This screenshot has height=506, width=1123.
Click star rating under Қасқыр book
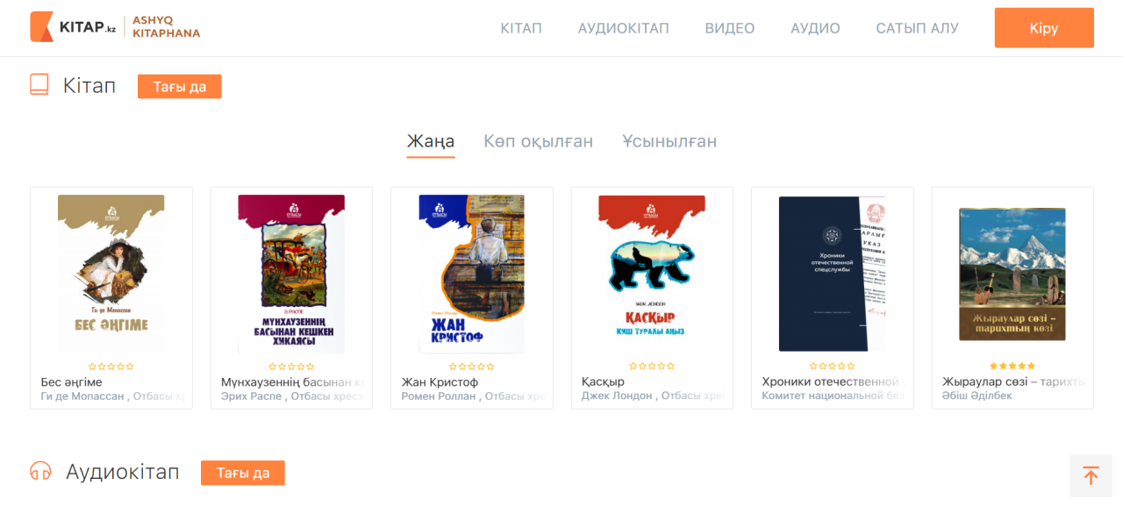point(652,367)
